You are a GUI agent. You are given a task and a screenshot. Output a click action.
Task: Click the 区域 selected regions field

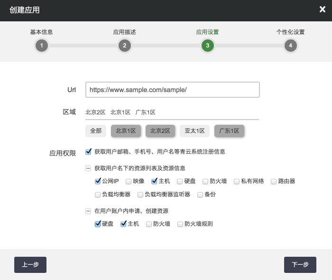click(172, 112)
